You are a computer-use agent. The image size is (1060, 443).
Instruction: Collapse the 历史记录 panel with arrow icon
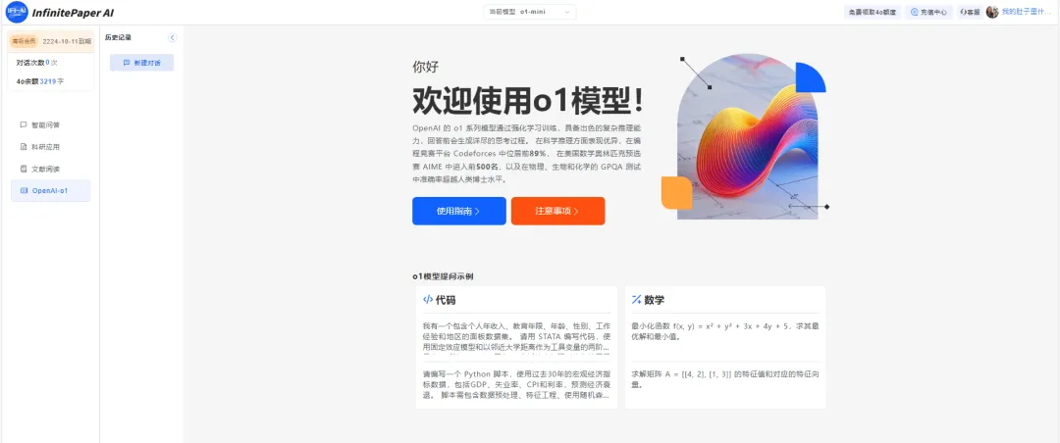(x=173, y=38)
